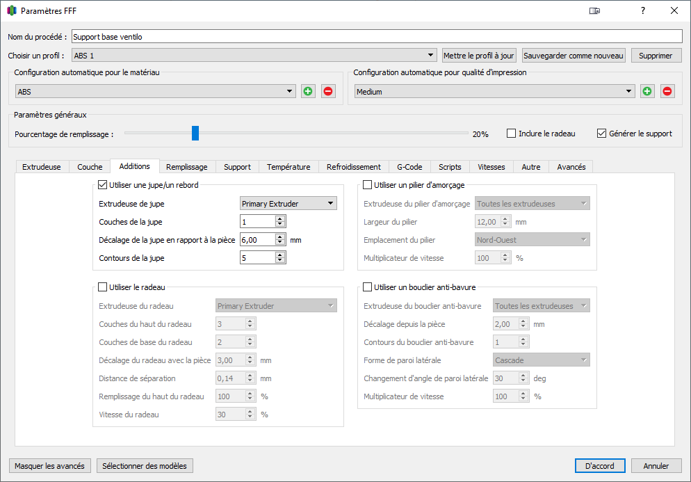Click the title bar display mode icon

pyautogui.click(x=594, y=10)
